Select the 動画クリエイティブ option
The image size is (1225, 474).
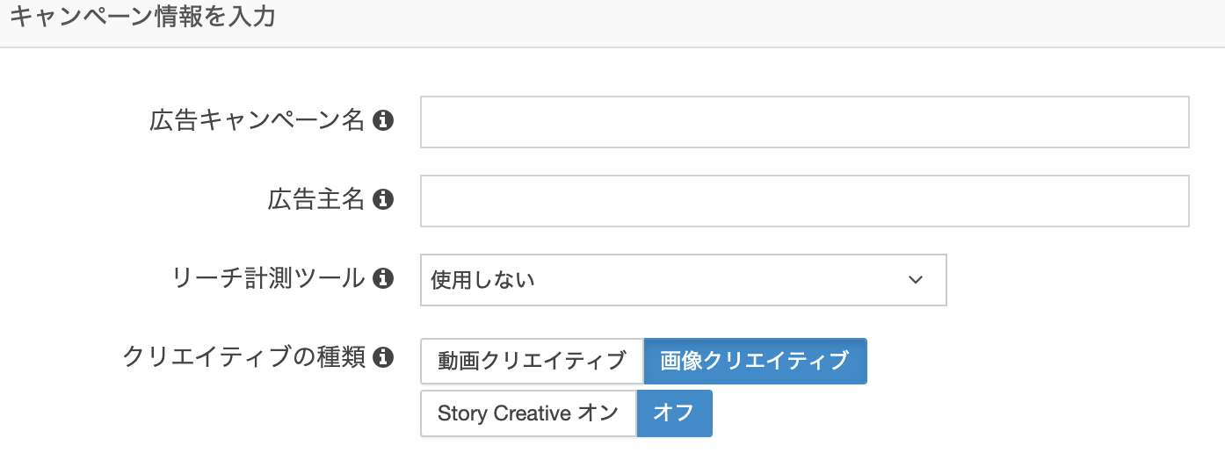pos(532,361)
